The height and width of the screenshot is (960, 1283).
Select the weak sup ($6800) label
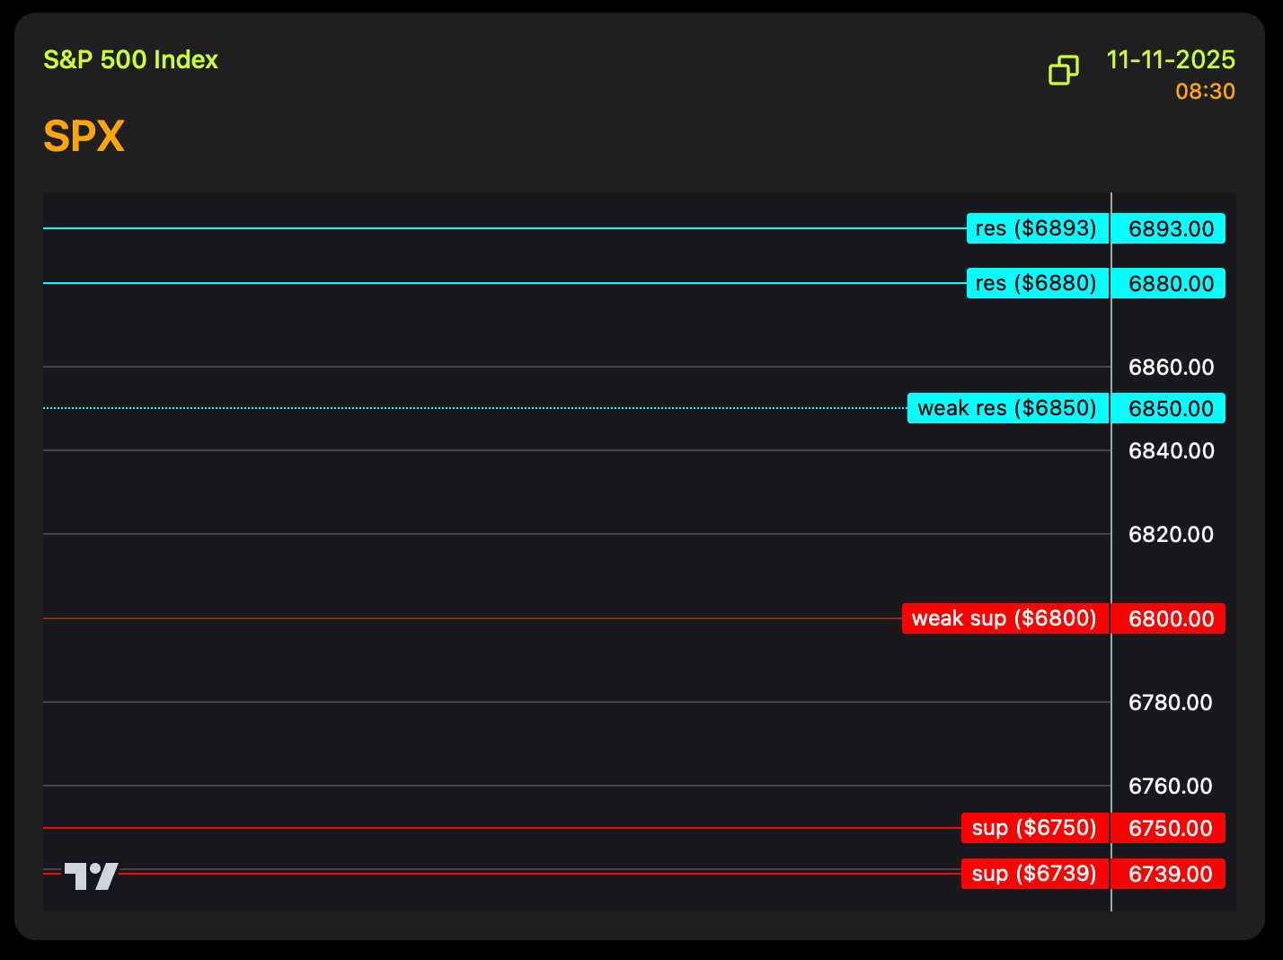pyautogui.click(x=1004, y=618)
